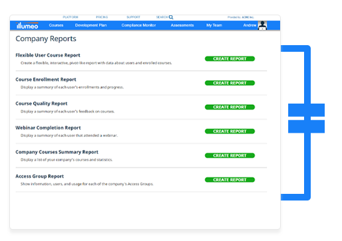Open Andrew's profile avatar
Image resolution: width=342 pixels, height=241 pixels.
point(262,25)
